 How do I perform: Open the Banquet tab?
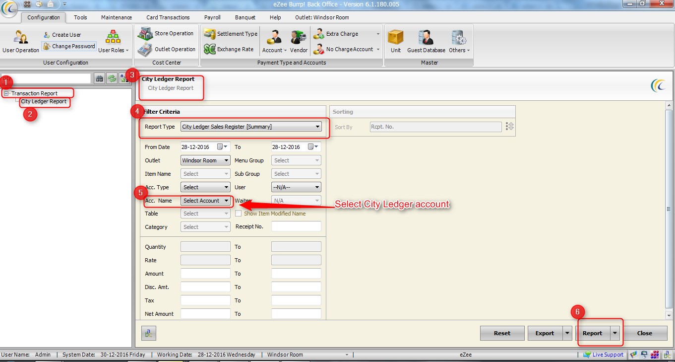(x=245, y=17)
